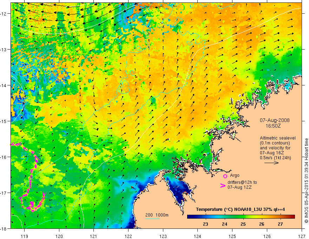The width and height of the screenshot is (309, 239).
Task: Click the 23 tick on temperature scale
Action: (x=205, y=224)
